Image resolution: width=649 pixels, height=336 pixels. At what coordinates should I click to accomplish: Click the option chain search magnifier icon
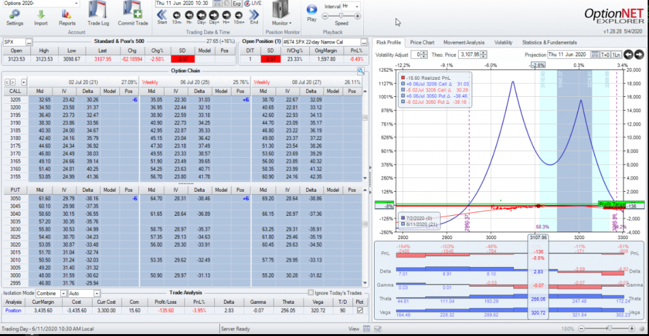point(361,71)
